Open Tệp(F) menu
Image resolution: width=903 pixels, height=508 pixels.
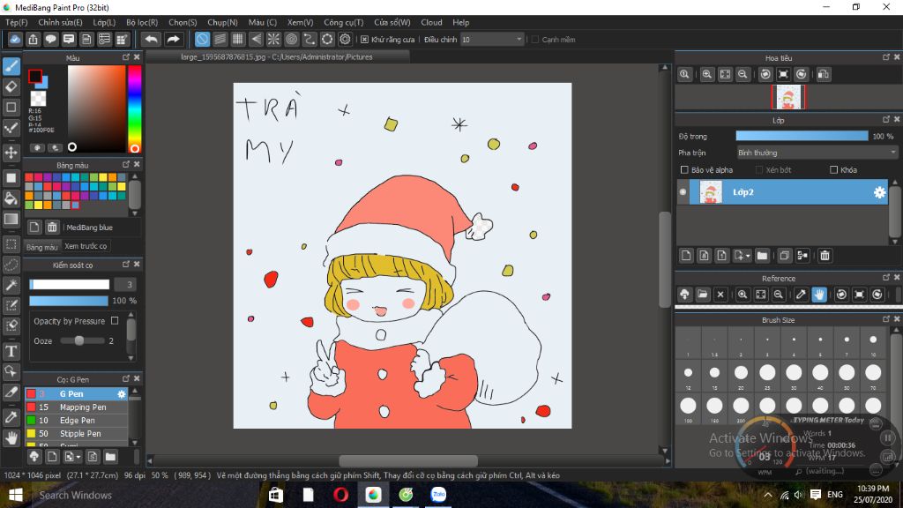click(x=17, y=22)
